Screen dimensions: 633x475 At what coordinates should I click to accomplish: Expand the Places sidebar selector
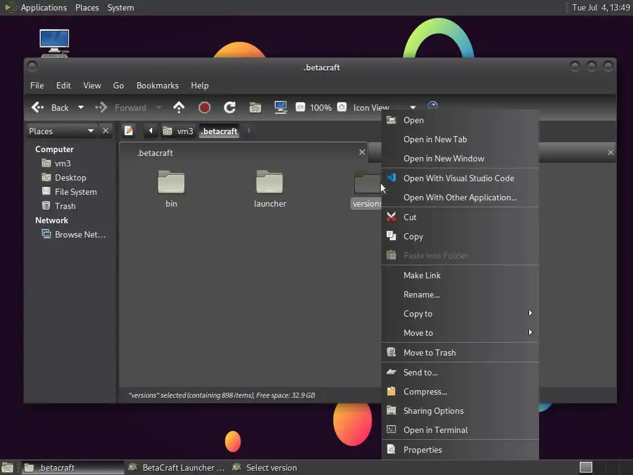tap(61, 131)
